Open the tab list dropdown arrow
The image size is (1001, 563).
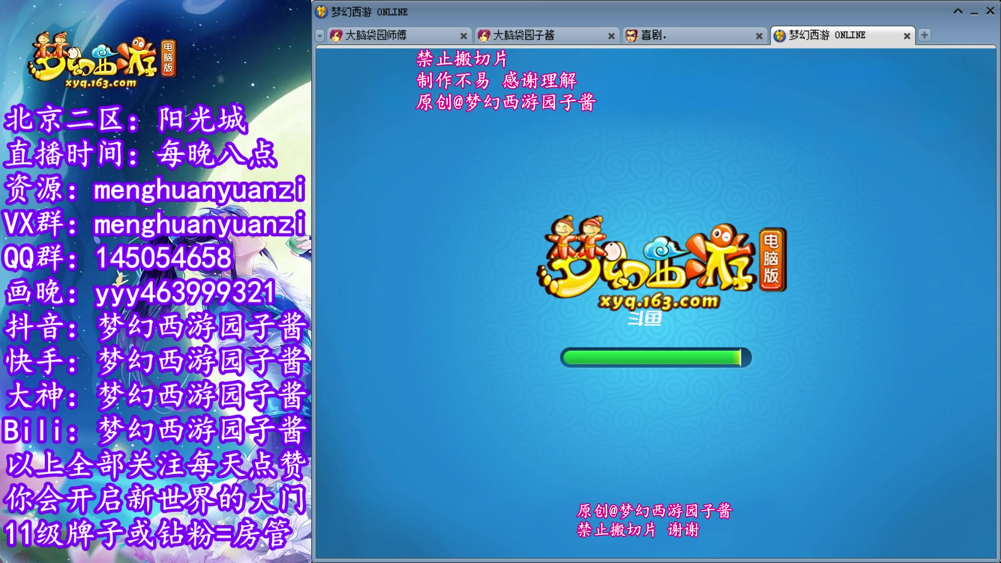[x=320, y=35]
